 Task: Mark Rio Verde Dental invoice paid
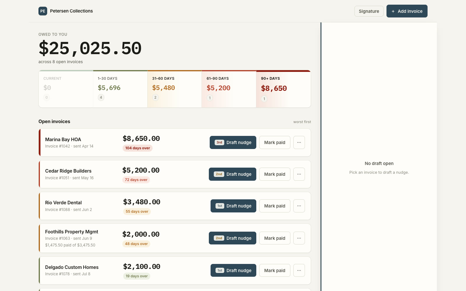coord(275,206)
